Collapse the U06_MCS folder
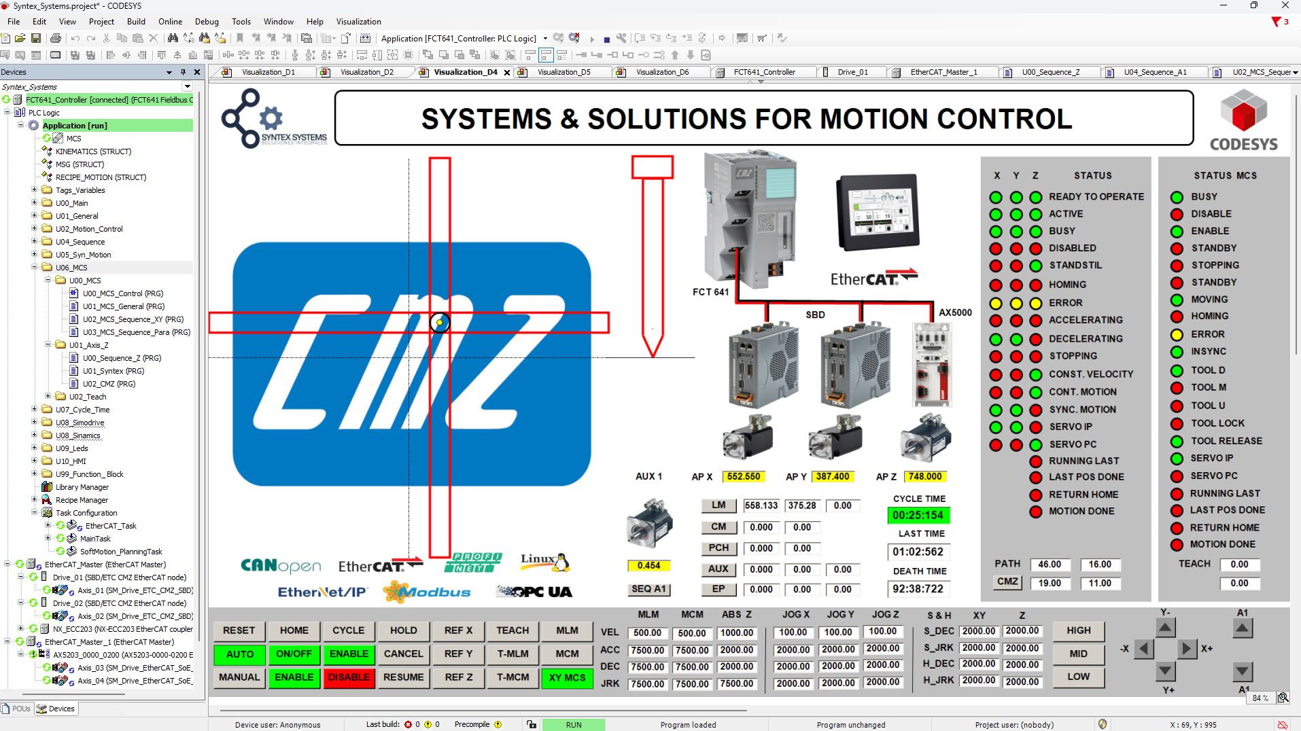Image resolution: width=1301 pixels, height=731 pixels. click(x=35, y=268)
